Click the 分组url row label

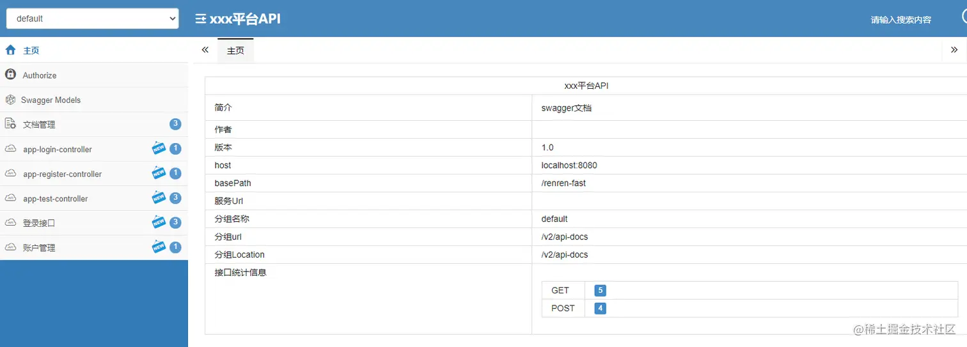(x=227, y=236)
